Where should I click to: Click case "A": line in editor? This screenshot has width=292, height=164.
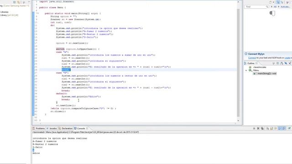point(62,52)
